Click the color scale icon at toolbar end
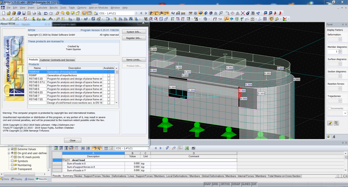 click(x=285, y=19)
